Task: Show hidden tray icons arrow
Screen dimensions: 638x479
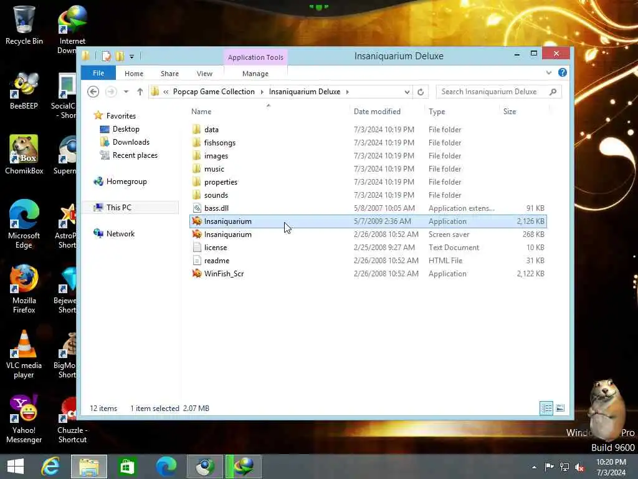Action: (534, 467)
